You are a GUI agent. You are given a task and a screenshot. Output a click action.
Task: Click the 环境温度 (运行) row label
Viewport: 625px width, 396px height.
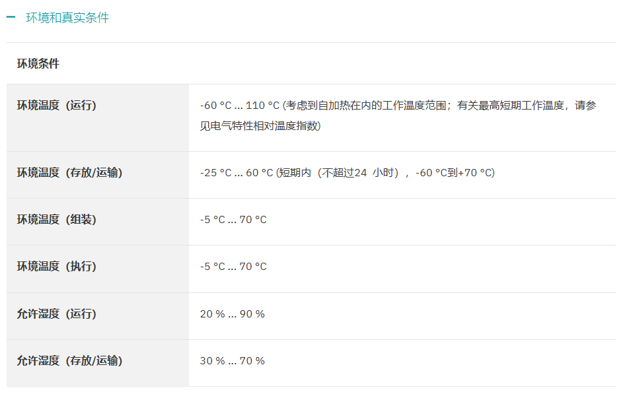(57, 106)
